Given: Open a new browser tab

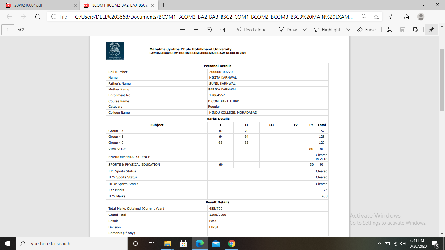Looking at the screenshot, I should [x=164, y=5].
